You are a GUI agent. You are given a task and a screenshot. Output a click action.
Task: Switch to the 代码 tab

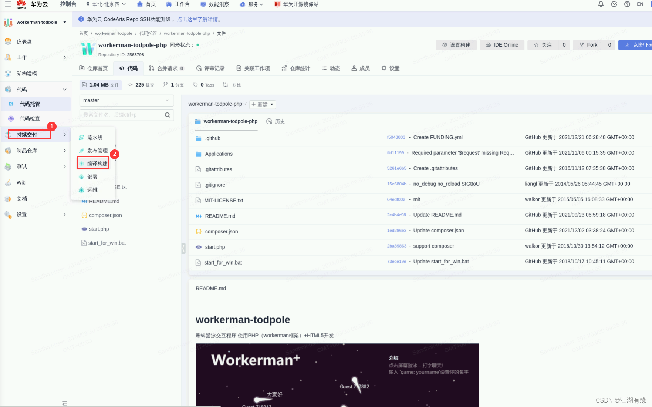[x=128, y=68]
